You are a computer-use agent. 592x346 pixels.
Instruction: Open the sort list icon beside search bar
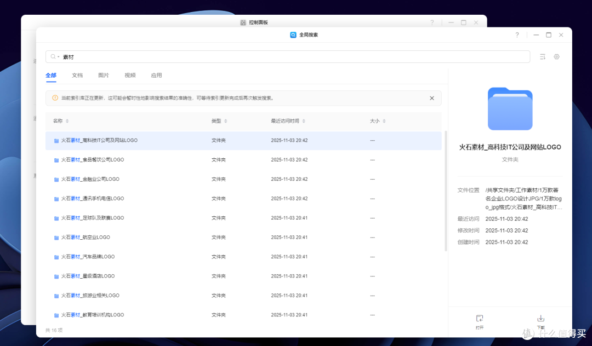(x=543, y=56)
